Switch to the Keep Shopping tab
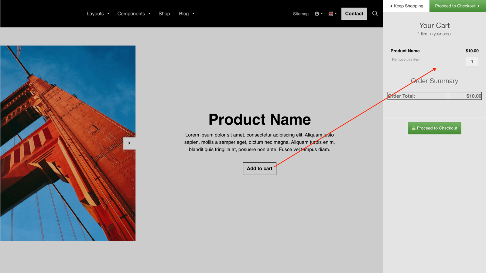 [x=406, y=6]
